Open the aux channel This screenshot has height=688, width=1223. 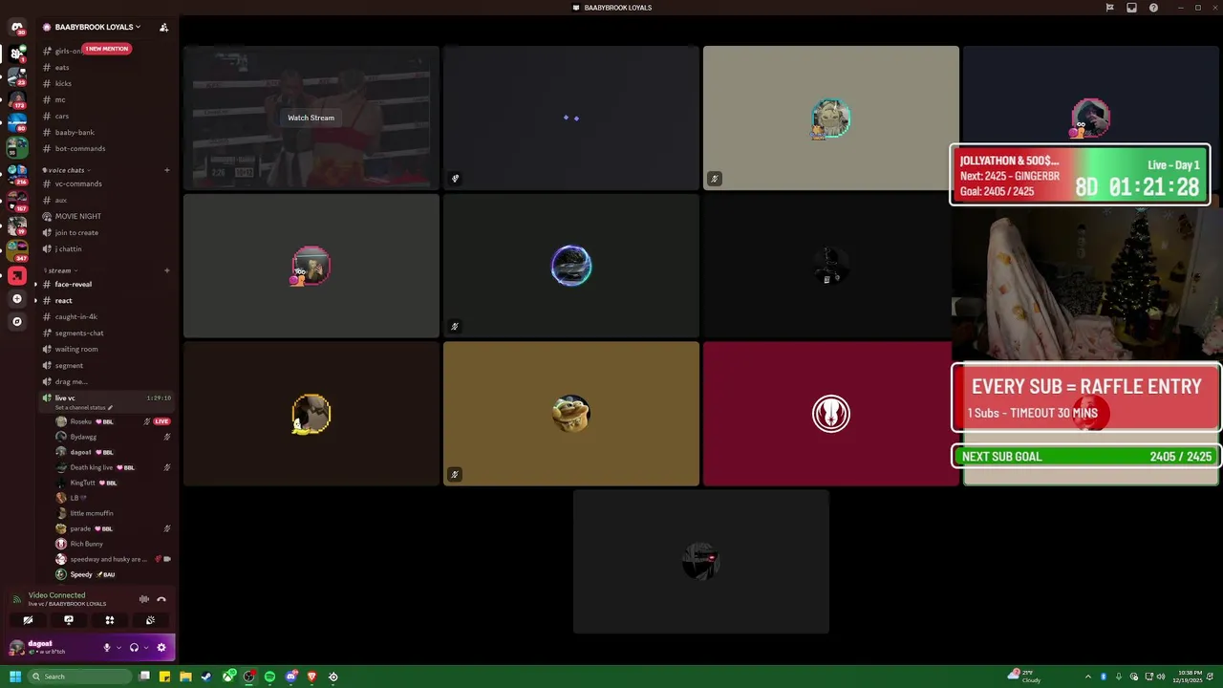[x=105, y=200]
